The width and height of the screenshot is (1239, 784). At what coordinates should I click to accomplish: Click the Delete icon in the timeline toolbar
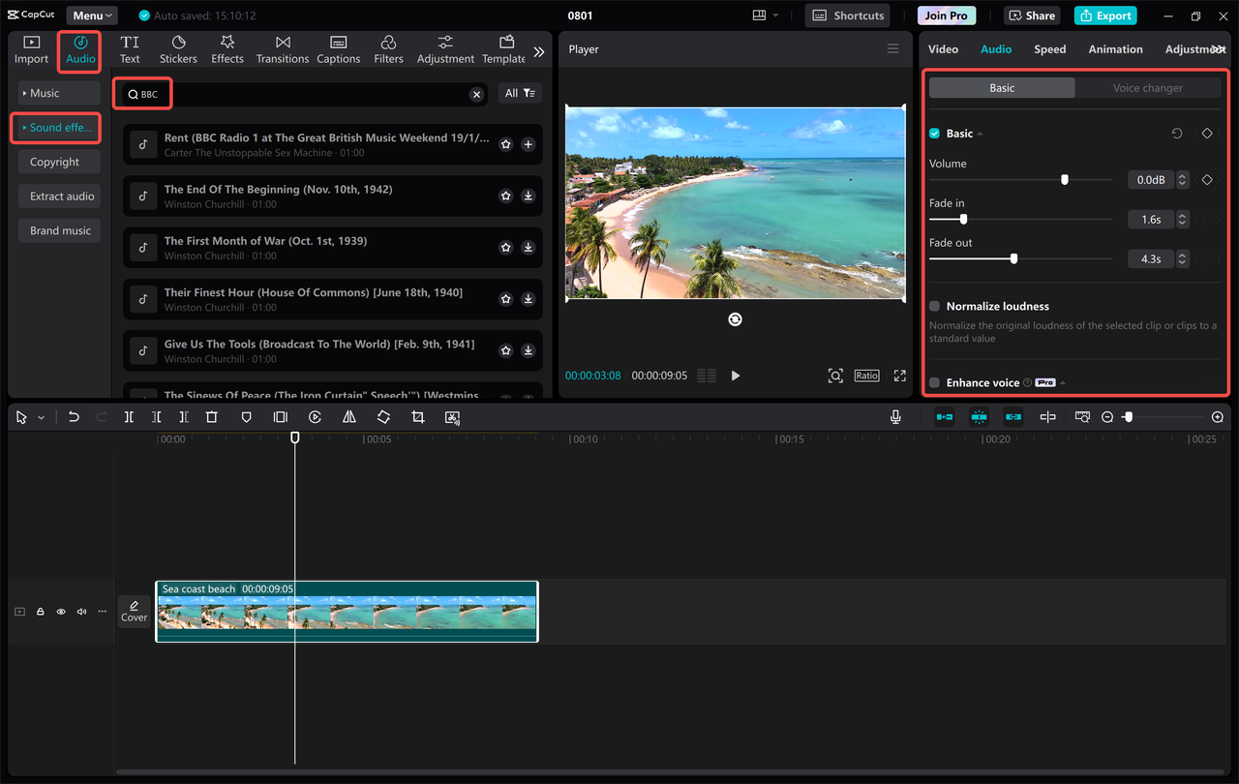tap(212, 417)
